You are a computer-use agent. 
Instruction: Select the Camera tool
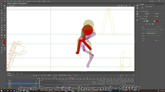coord(2,35)
